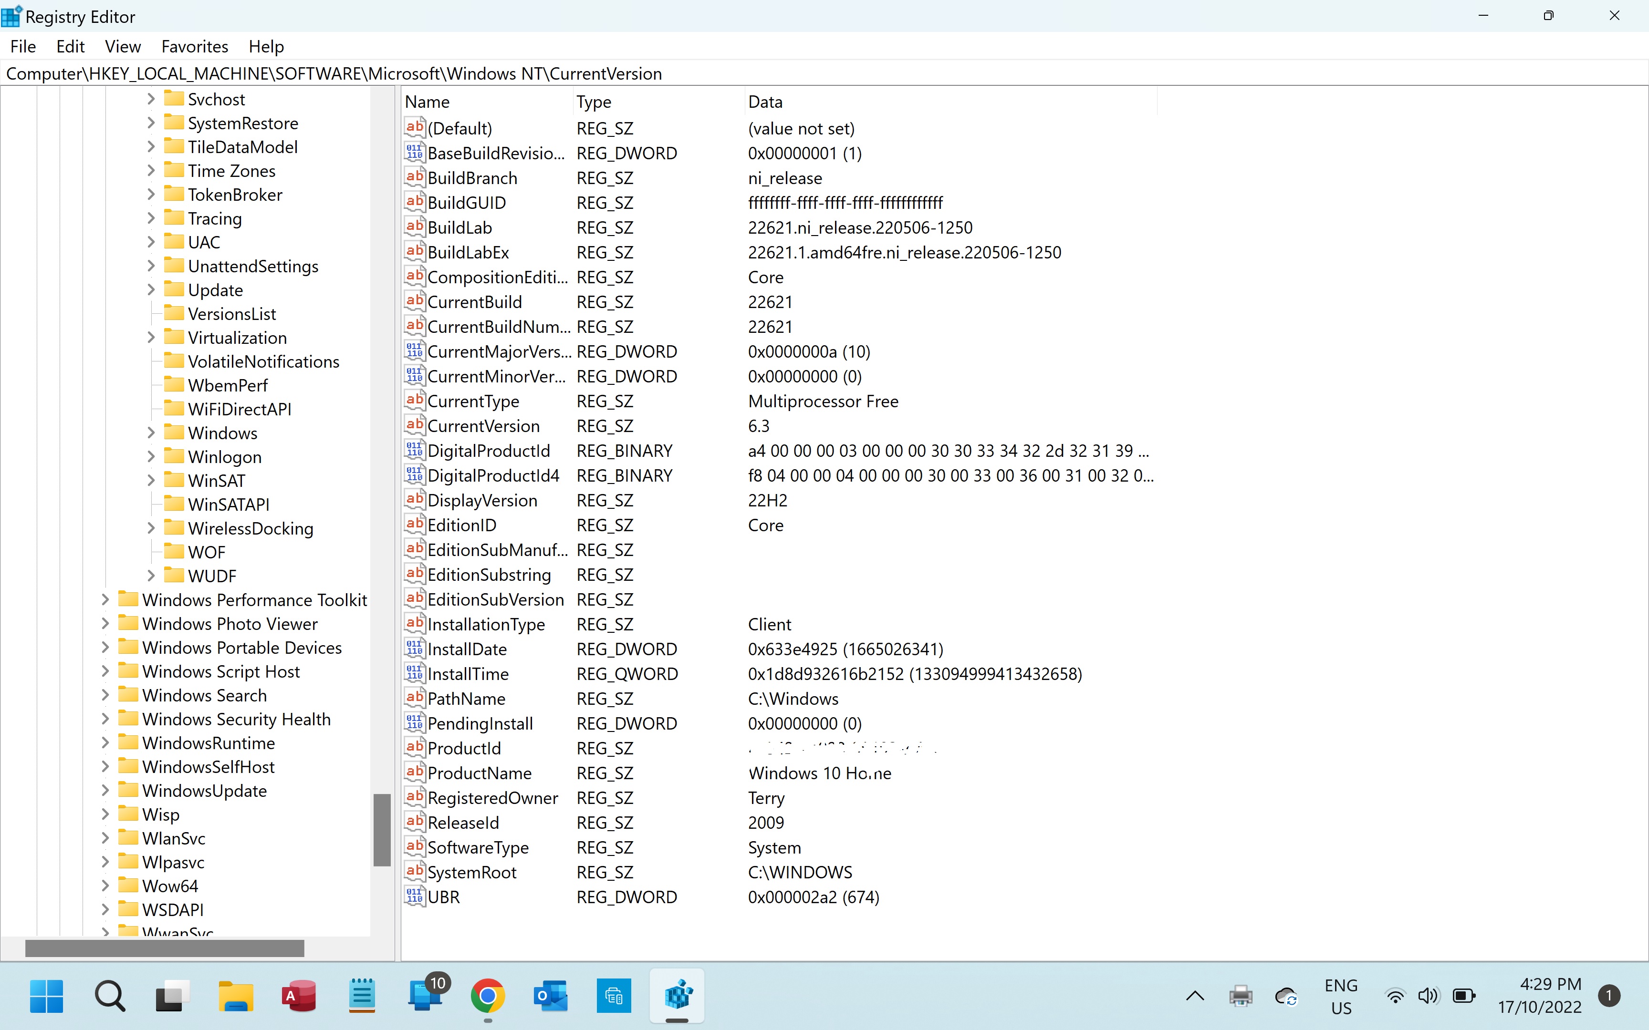
Task: Select the TokenBroker key folder
Action: pyautogui.click(x=175, y=194)
